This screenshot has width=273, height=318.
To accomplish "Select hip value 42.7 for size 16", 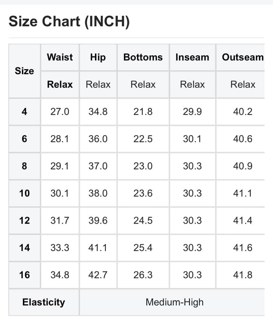I will [98, 275].
